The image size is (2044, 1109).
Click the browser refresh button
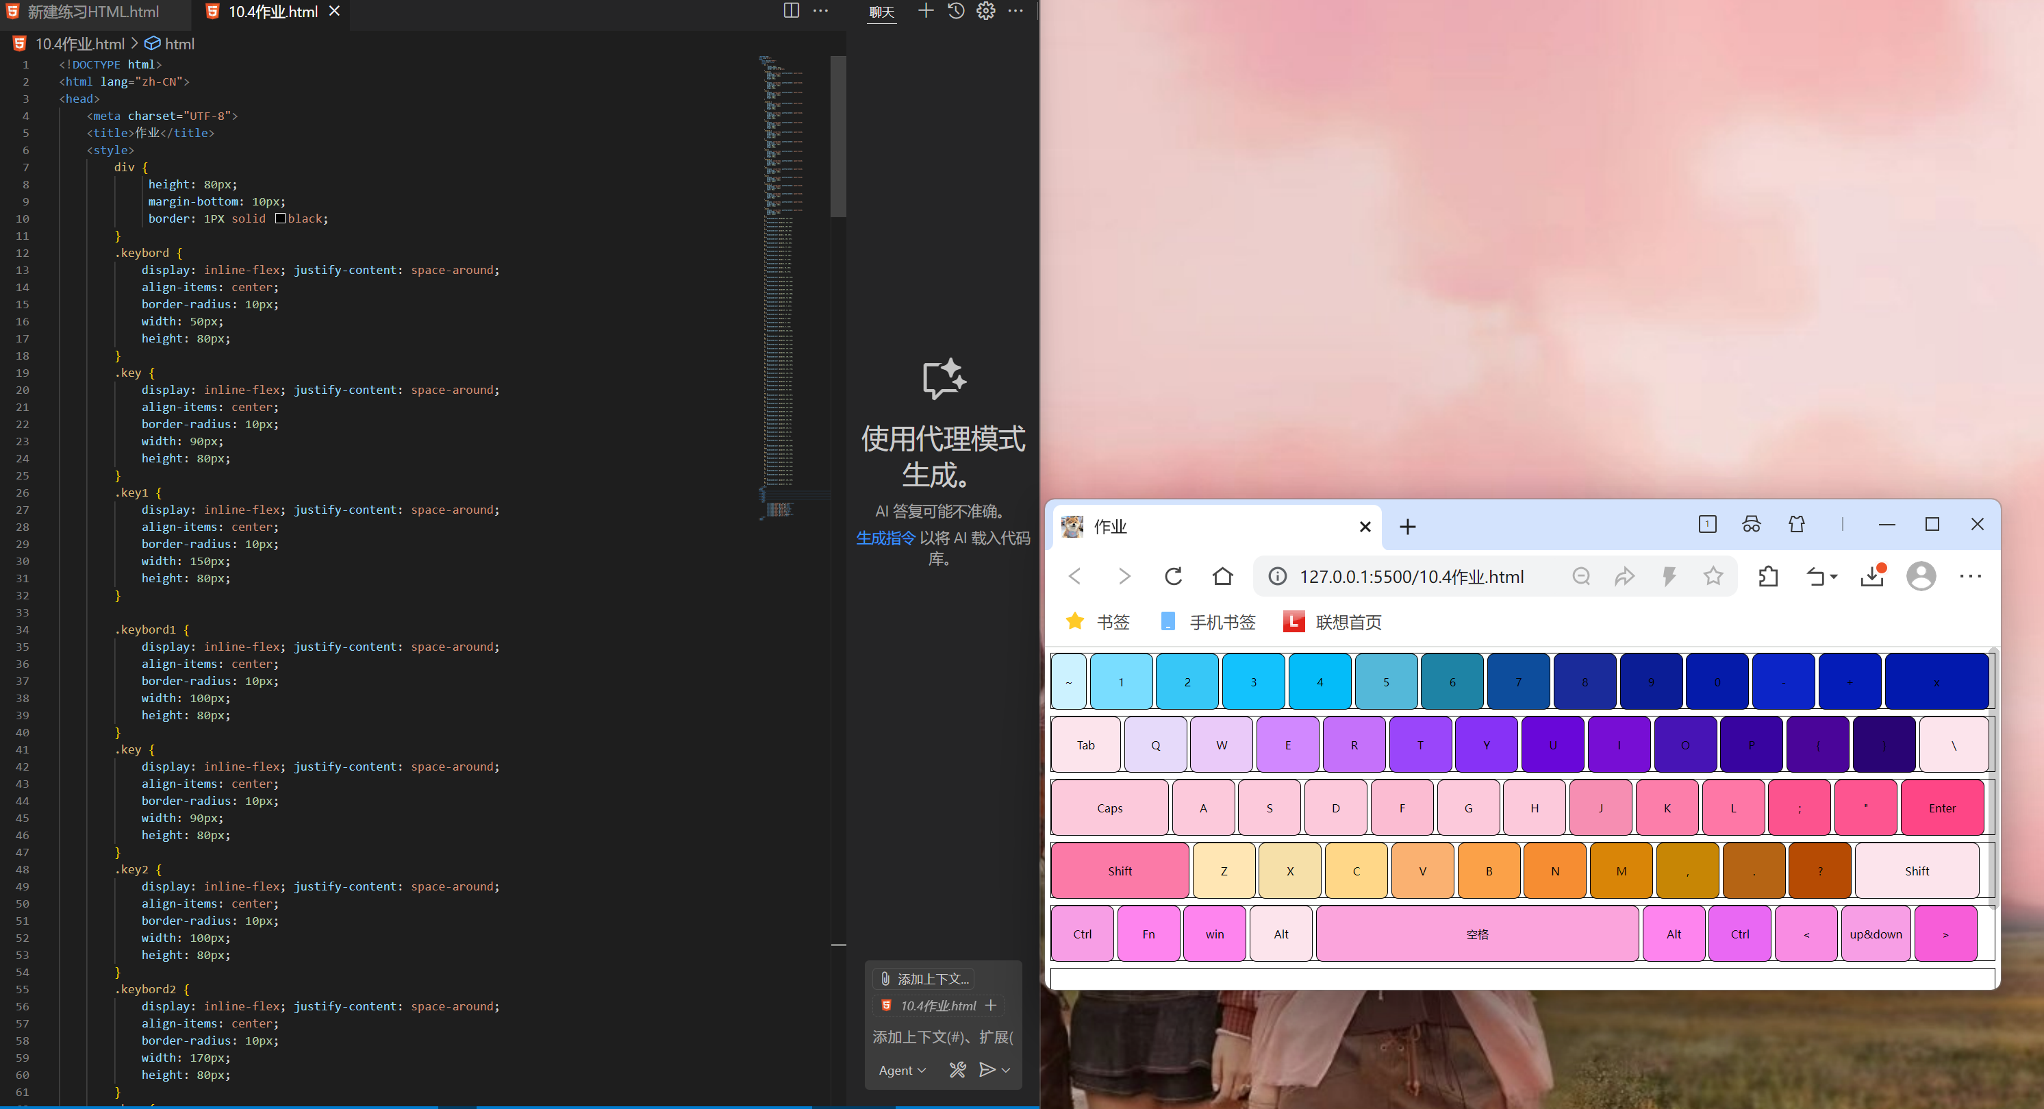pos(1173,576)
